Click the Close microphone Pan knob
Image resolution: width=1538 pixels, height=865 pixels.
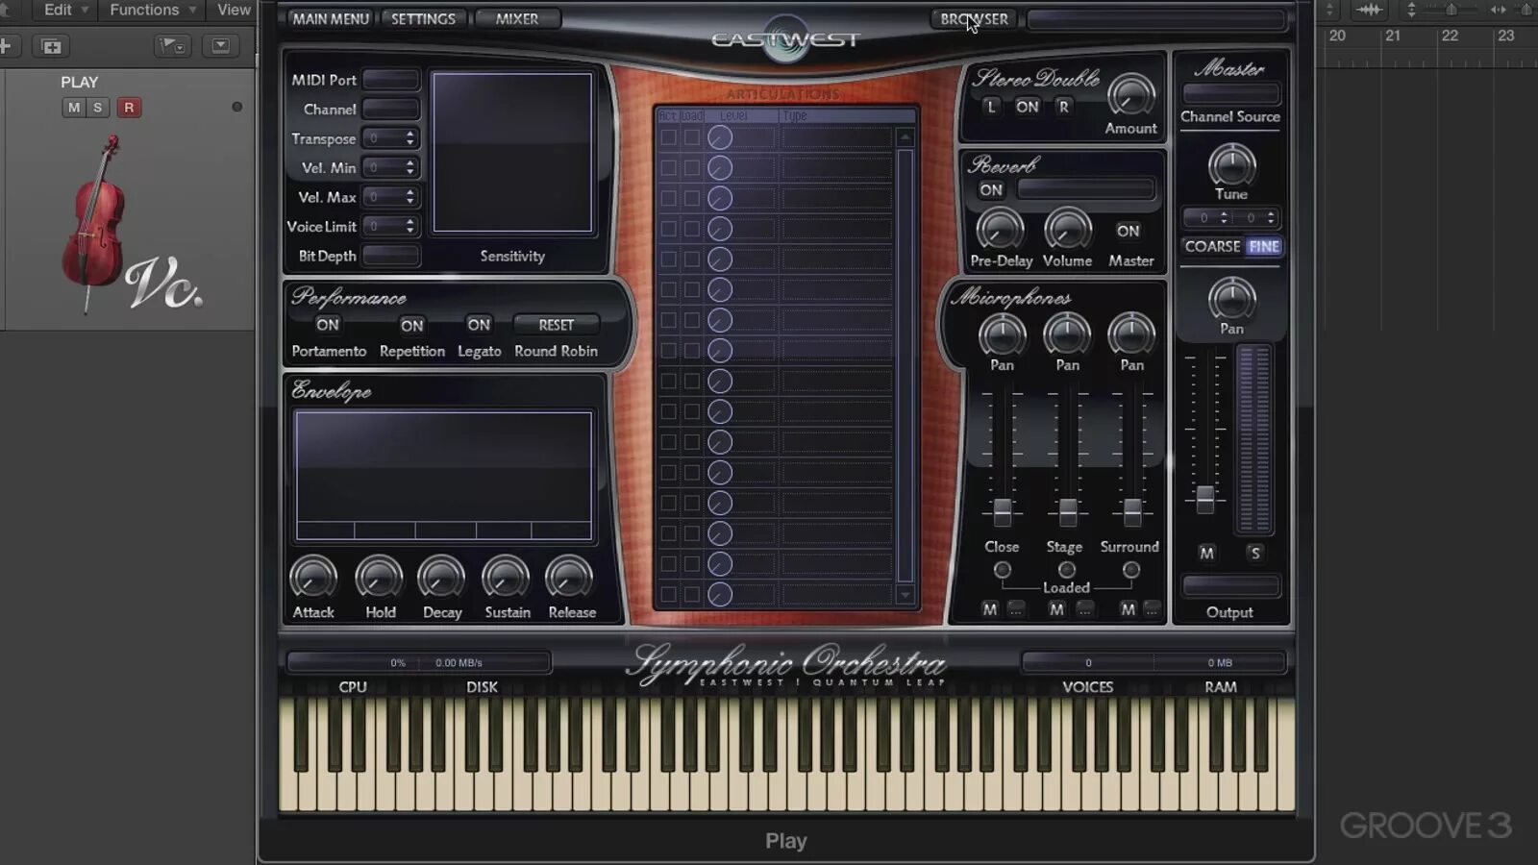point(1002,335)
